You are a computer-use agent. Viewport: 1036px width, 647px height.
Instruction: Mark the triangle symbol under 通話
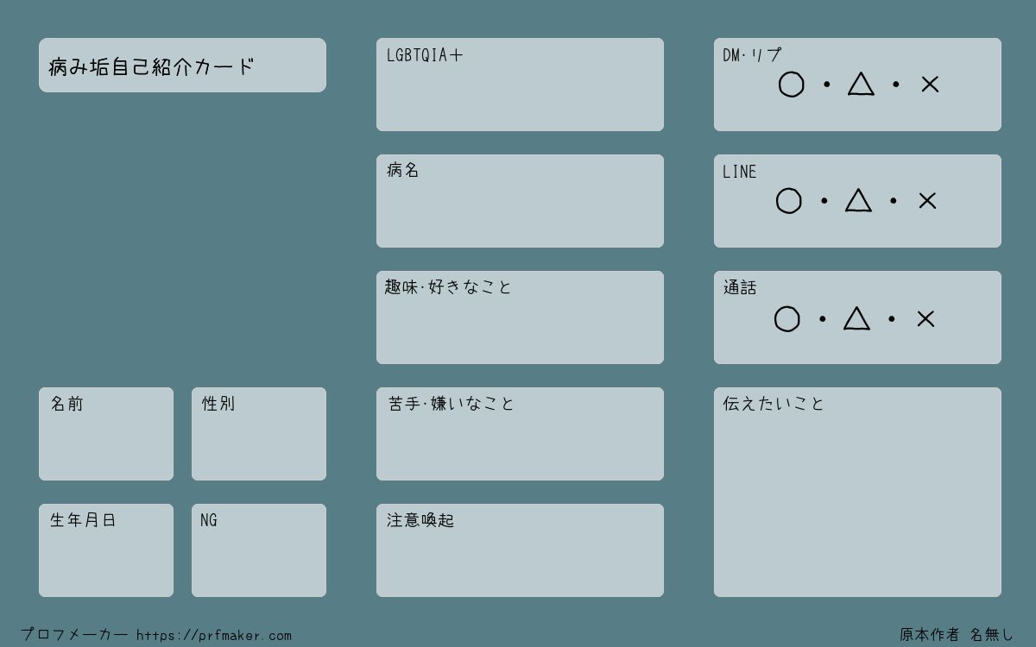point(856,318)
